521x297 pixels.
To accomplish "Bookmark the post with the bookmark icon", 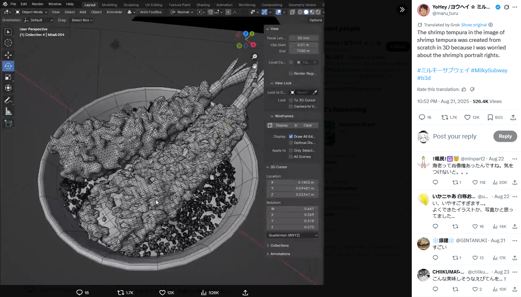I will [x=490, y=117].
